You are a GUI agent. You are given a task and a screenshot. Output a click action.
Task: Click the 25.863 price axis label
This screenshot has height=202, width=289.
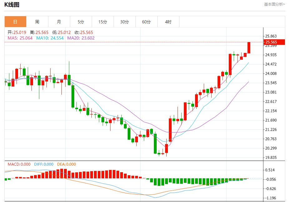[x=271, y=36]
